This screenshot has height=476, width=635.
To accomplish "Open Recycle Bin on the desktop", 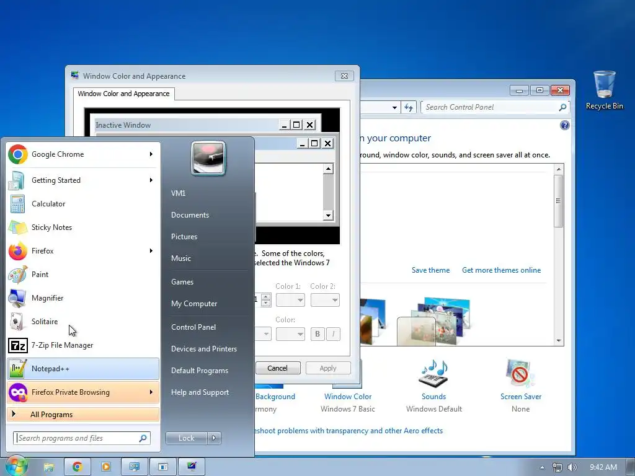I will click(604, 90).
